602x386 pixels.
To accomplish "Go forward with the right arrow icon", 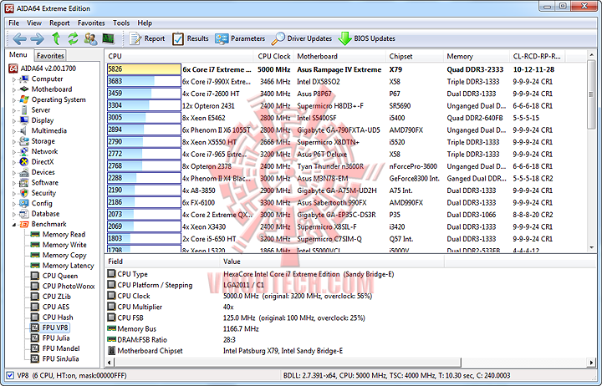I will pos(38,38).
